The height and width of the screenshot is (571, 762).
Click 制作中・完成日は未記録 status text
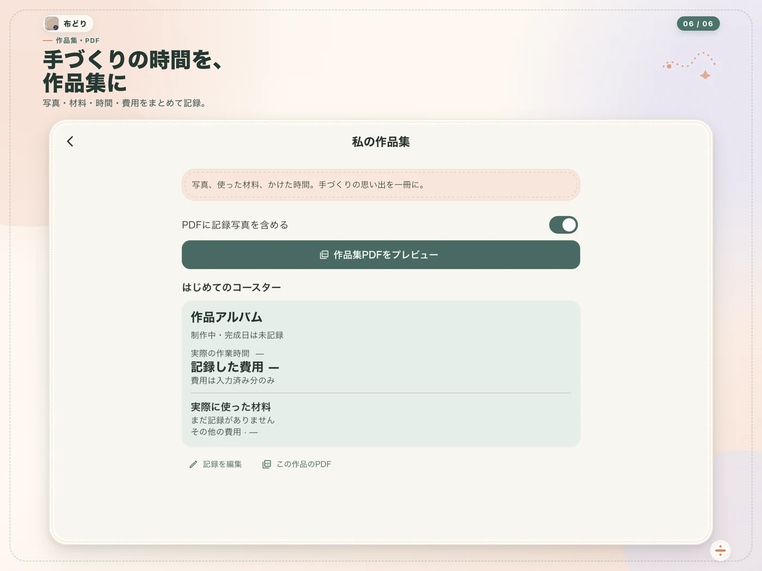pos(237,335)
